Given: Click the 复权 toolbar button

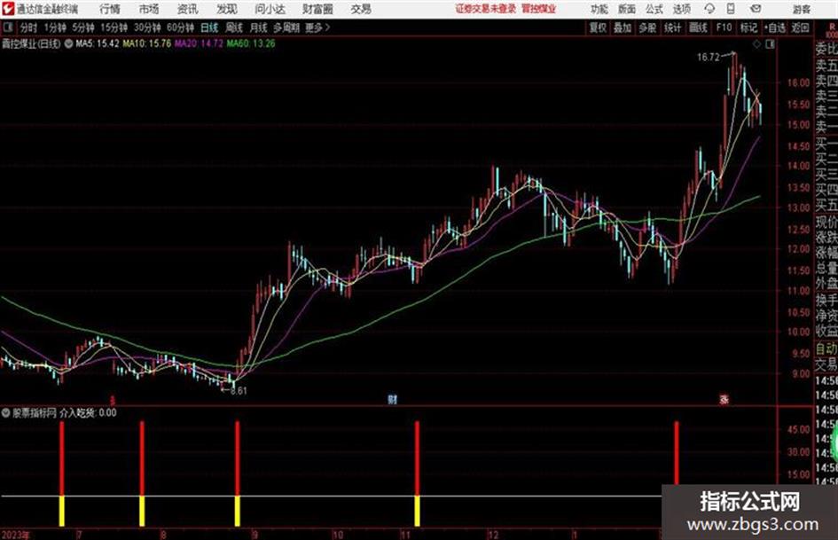Looking at the screenshot, I should [598, 27].
